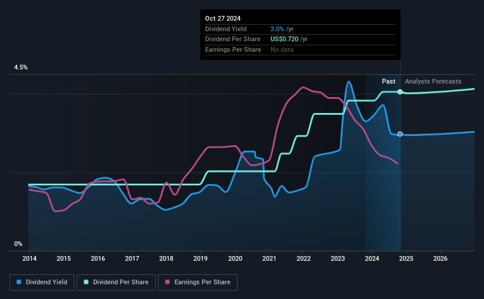484x299 pixels.
Task: Click the pink Earnings Per Share legend dot
Action: [x=167, y=282]
